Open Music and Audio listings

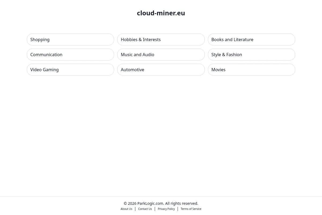[x=161, y=55]
